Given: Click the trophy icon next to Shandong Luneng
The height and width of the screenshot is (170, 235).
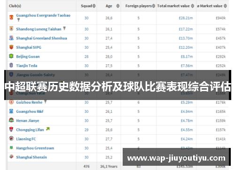Looking at the screenshot, I should [x=64, y=28].
